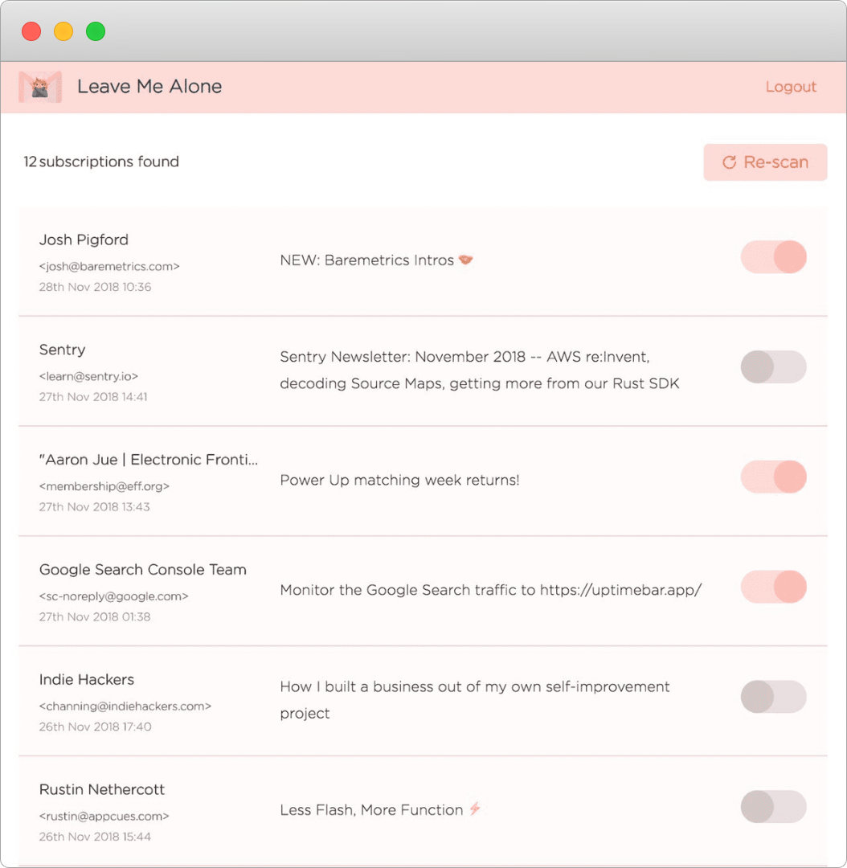Image resolution: width=847 pixels, height=868 pixels.
Task: Click email '<channing@indiehackers.com>'
Action: [x=125, y=706]
